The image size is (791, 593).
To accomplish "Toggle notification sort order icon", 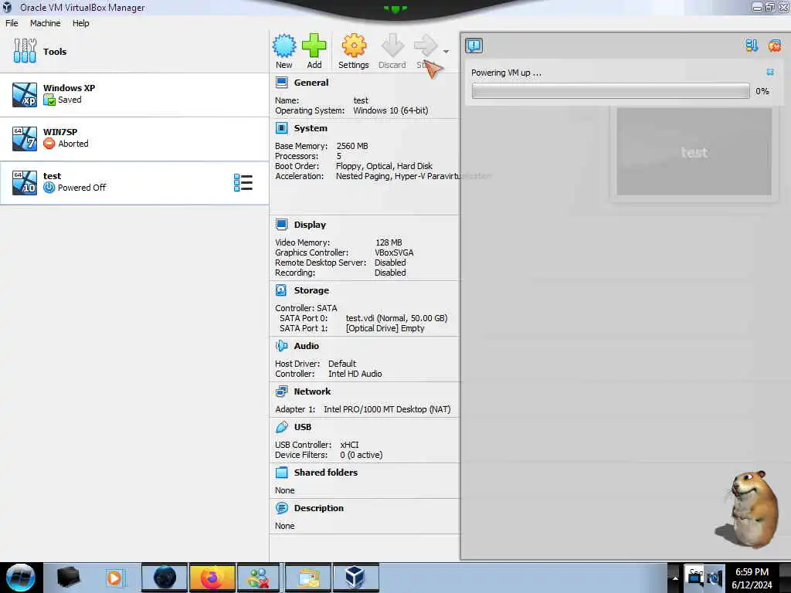I will pos(752,46).
